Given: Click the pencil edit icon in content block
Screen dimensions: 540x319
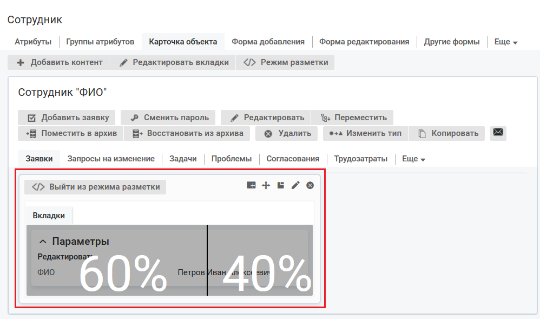Looking at the screenshot, I should [295, 185].
